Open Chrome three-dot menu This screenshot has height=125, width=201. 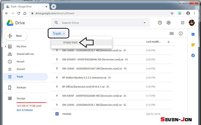[x=194, y=13]
